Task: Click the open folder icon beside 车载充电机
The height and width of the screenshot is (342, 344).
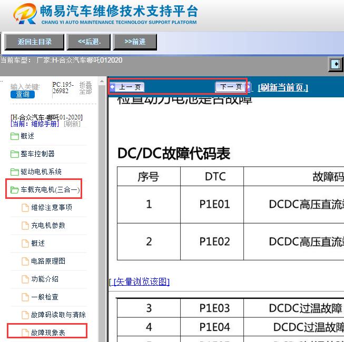Action: pyautogui.click(x=14, y=190)
